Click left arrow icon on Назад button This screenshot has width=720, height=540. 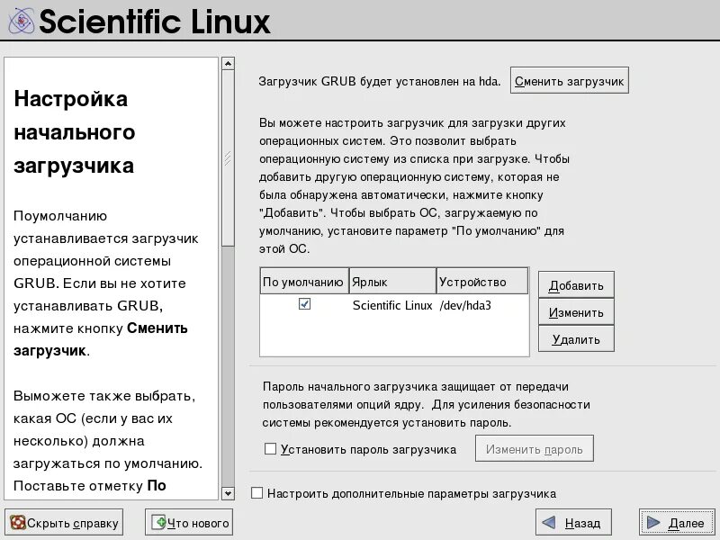[x=549, y=523]
